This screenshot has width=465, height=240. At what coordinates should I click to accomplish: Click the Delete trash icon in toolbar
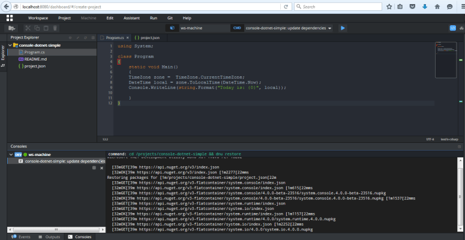pyautogui.click(x=55, y=28)
